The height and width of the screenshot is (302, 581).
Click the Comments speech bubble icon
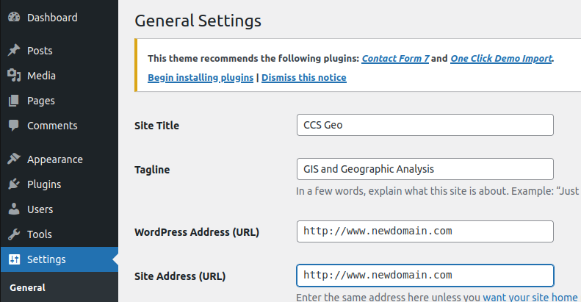coord(14,126)
